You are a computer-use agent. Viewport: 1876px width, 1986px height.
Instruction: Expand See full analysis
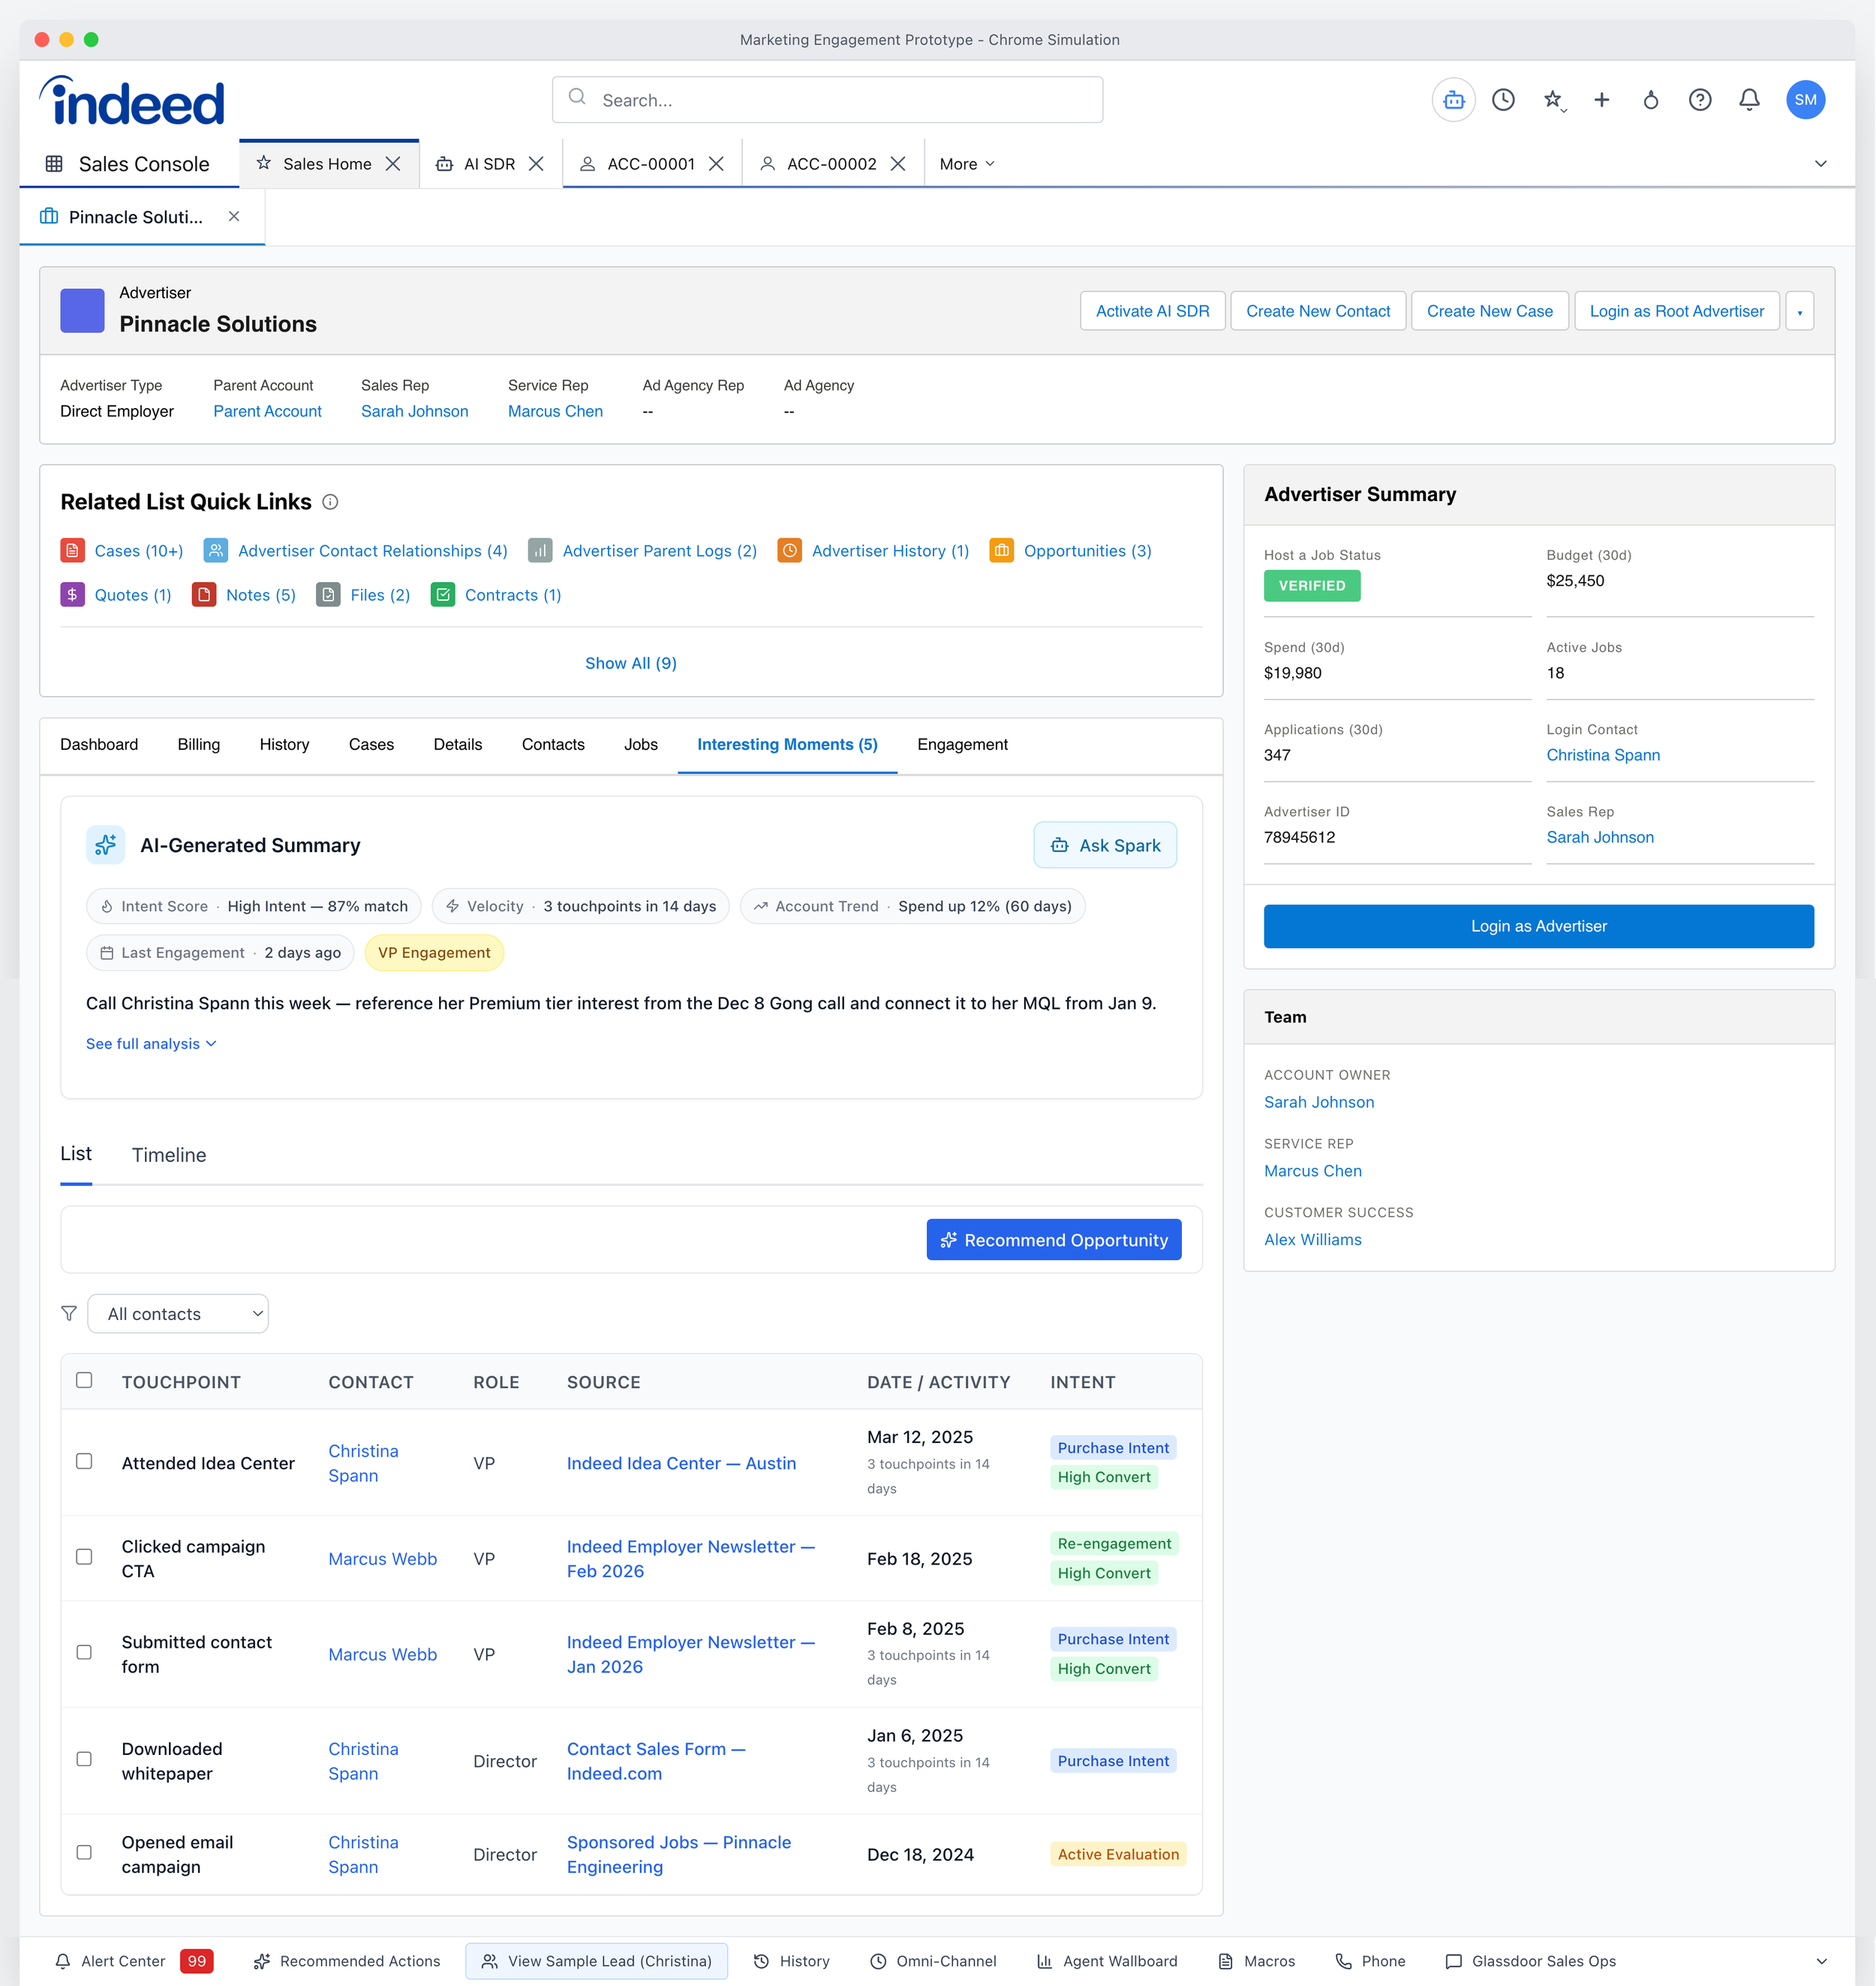coord(150,1043)
